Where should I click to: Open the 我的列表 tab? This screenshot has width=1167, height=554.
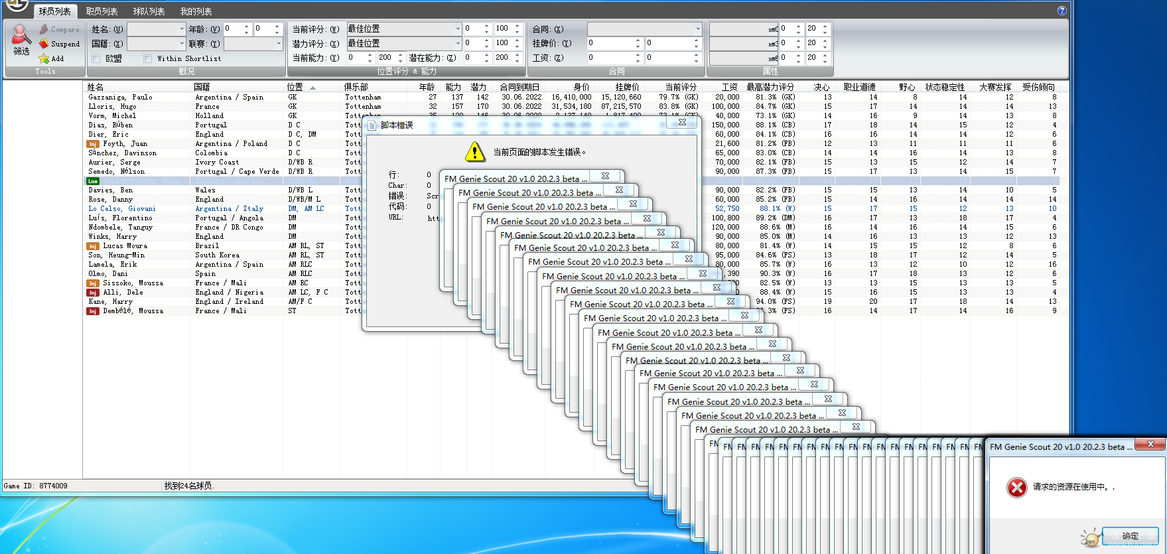[196, 11]
